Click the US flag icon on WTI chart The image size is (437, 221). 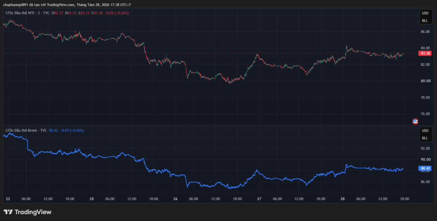[415, 121]
